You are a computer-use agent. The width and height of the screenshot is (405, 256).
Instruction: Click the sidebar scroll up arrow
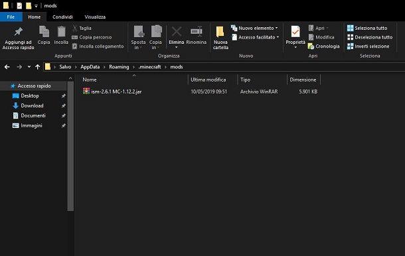(x=70, y=78)
